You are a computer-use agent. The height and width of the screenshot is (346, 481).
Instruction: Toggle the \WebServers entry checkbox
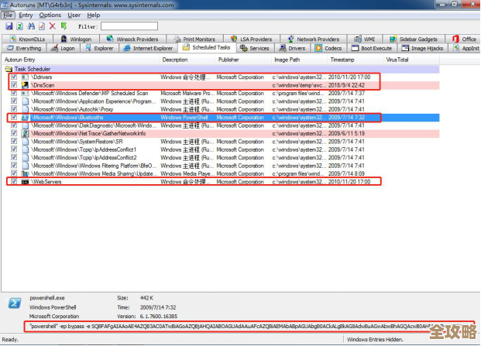click(x=14, y=182)
